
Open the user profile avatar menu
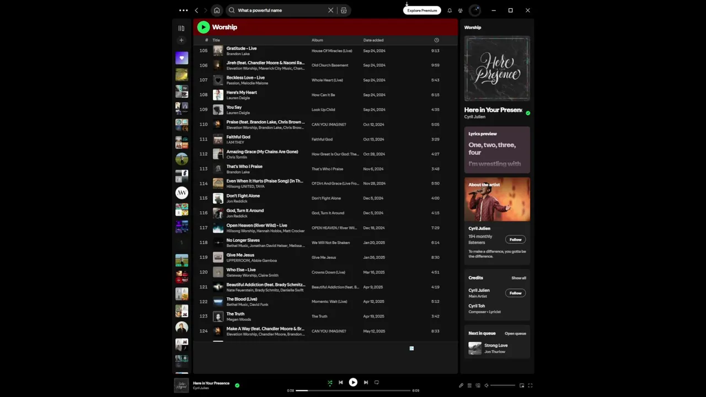coord(475,10)
